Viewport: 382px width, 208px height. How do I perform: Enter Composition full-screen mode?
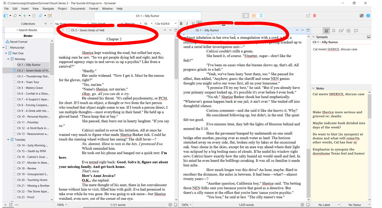tap(362, 16)
